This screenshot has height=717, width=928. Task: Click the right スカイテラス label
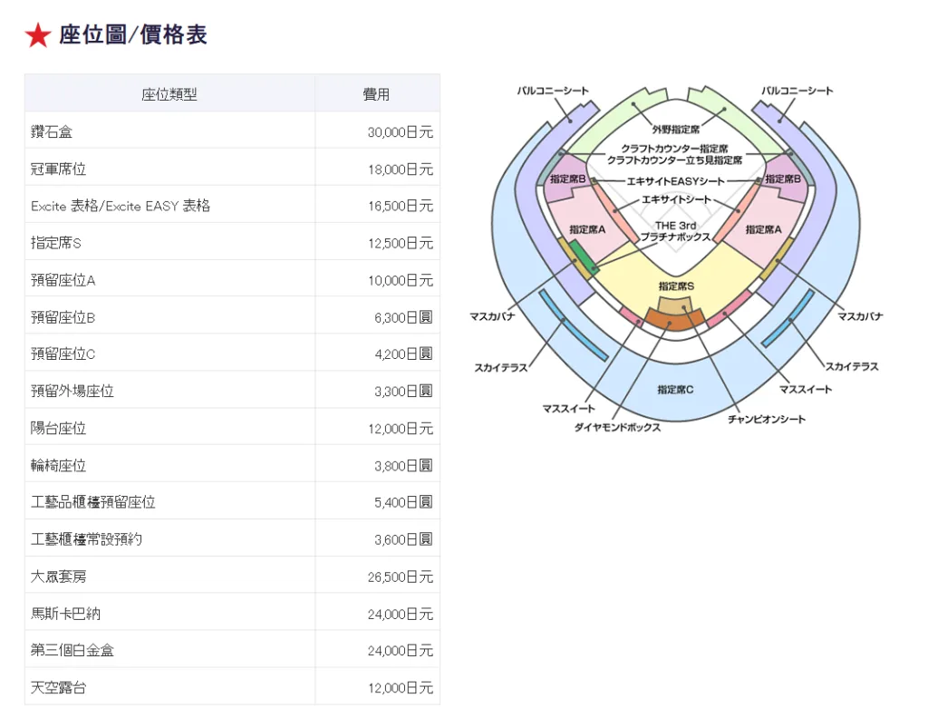coord(851,366)
